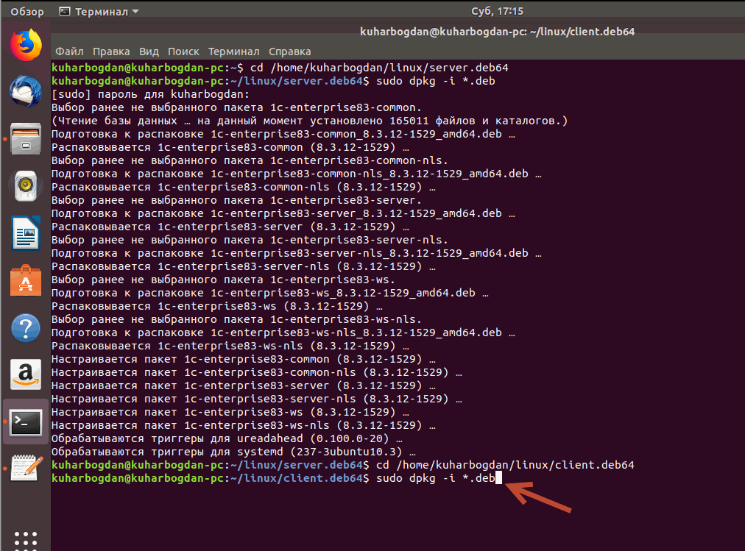Launch Thunderbird mail client
Screen dimensions: 745x551
pyautogui.click(x=25, y=93)
